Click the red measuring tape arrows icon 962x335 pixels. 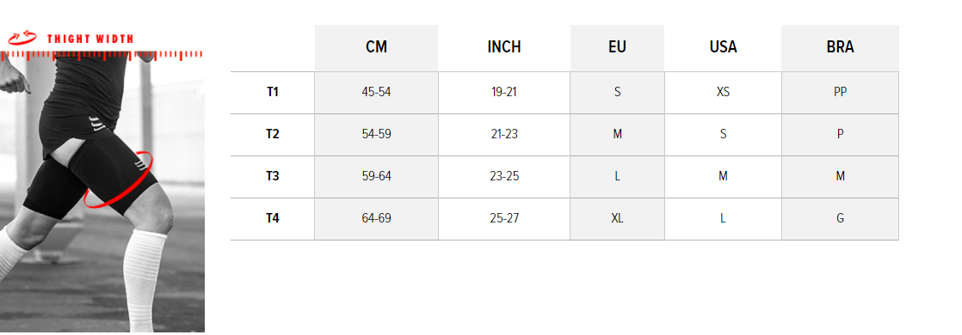click(22, 39)
